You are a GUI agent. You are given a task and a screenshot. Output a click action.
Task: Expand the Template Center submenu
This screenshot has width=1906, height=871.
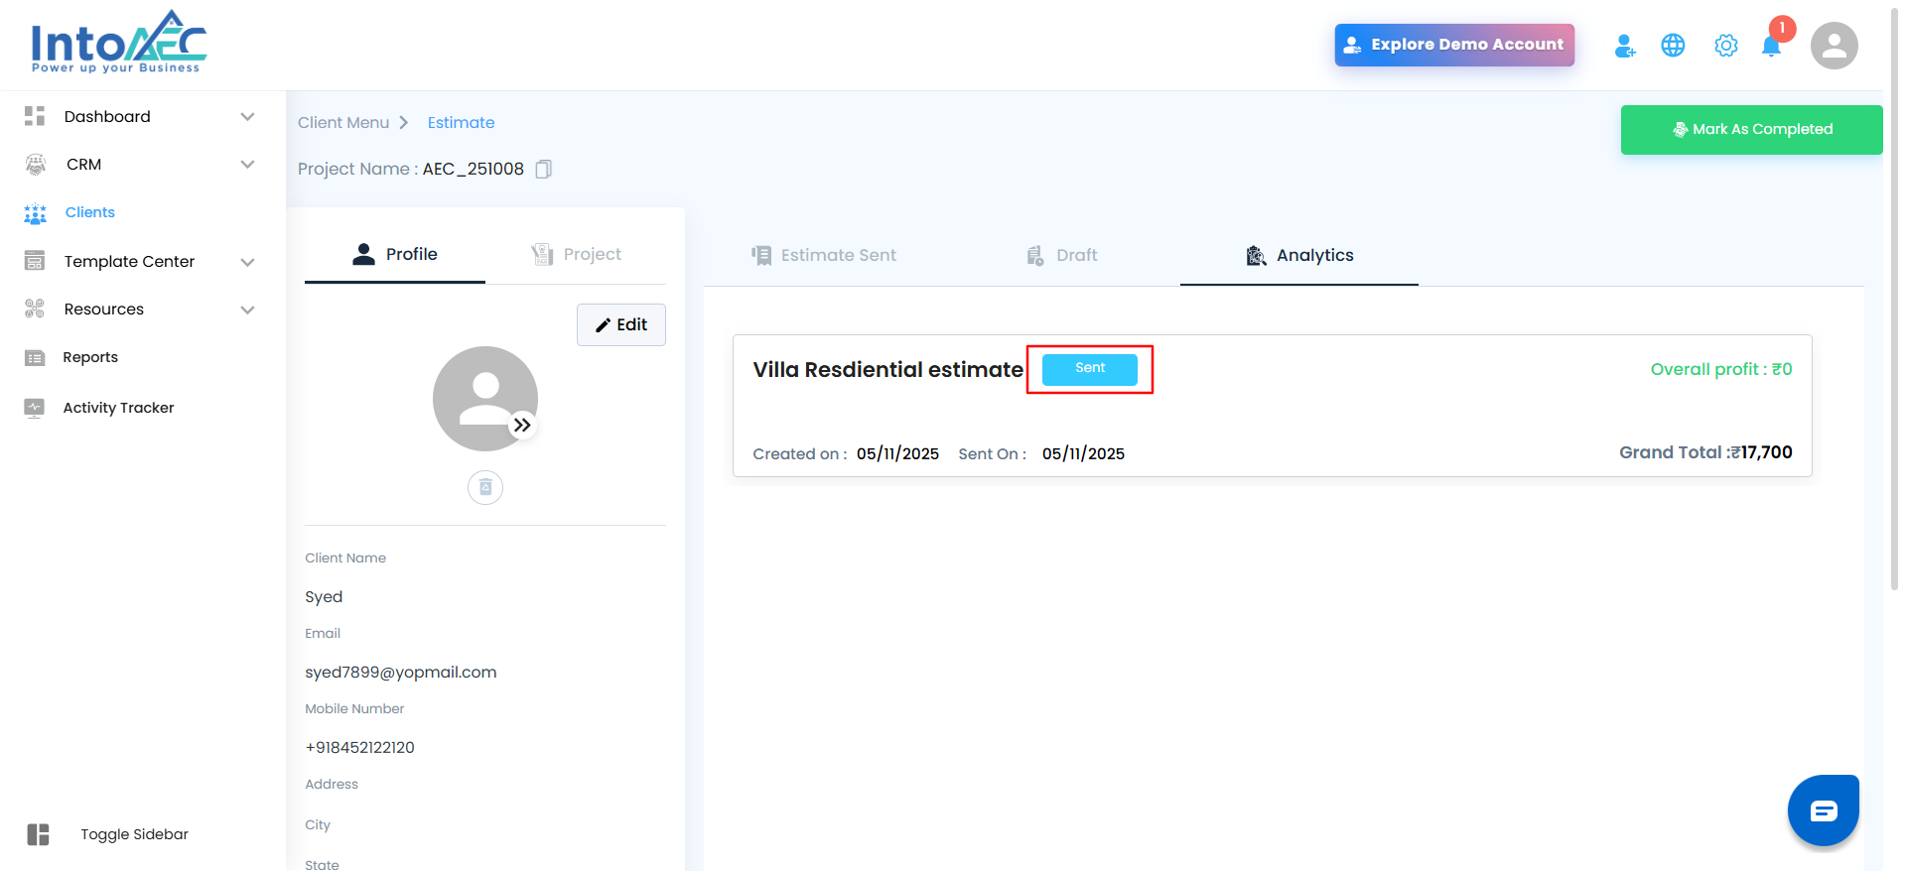coord(247,262)
